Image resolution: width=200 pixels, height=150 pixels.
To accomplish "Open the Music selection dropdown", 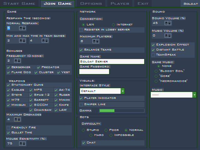I will (x=194, y=95).
